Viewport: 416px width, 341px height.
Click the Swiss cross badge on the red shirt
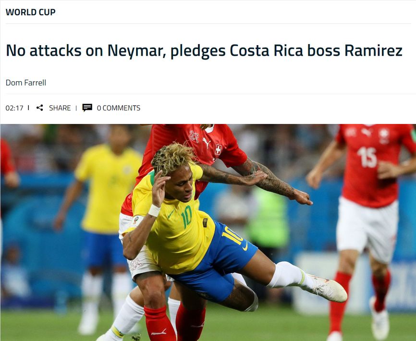coord(218,149)
